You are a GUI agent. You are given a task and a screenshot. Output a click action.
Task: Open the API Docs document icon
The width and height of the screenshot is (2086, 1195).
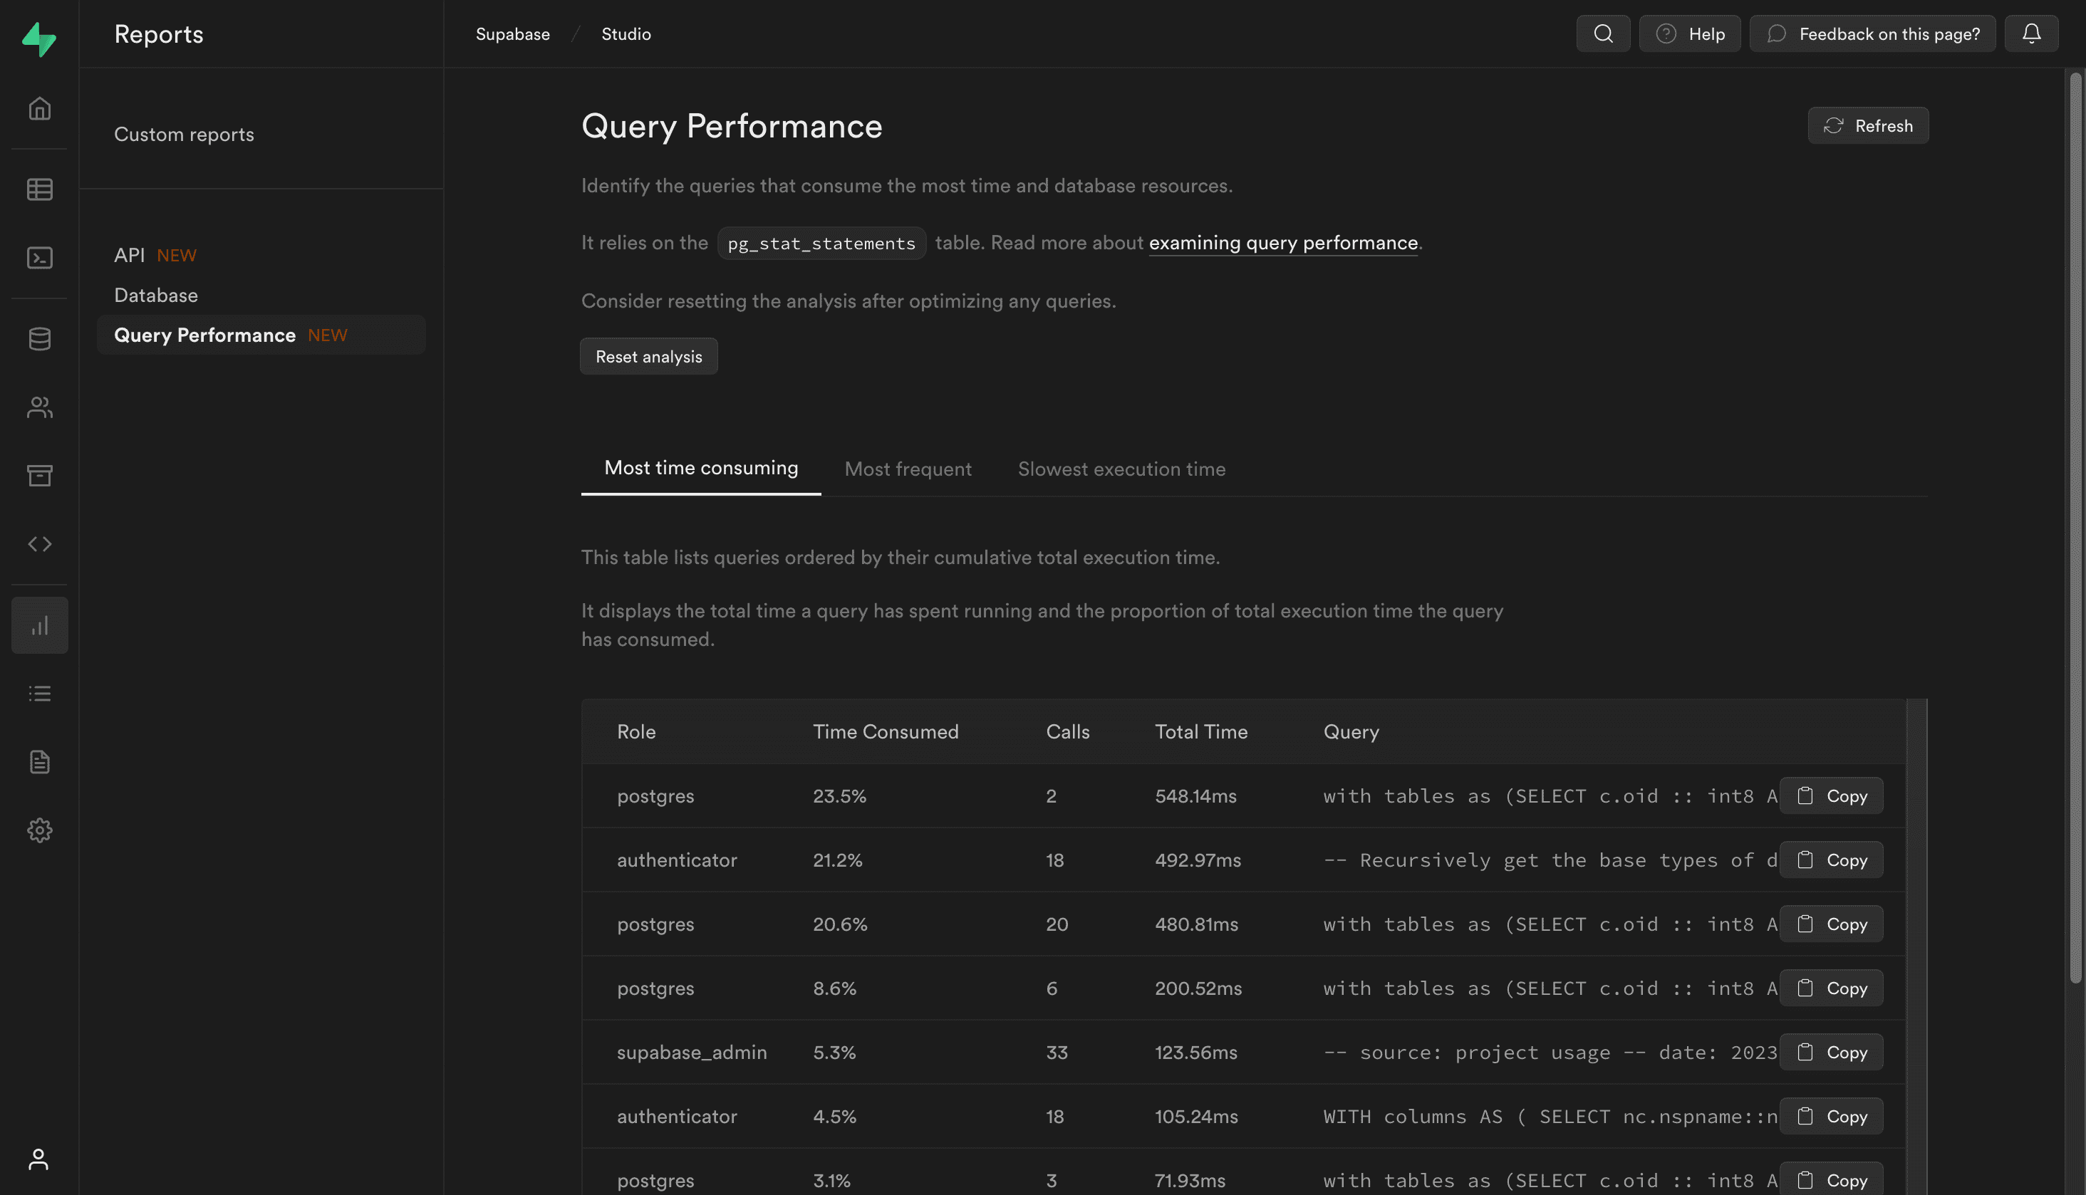tap(39, 761)
